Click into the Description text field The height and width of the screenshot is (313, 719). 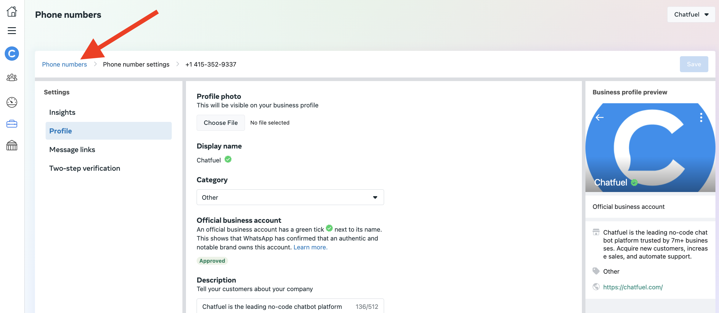coord(272,306)
